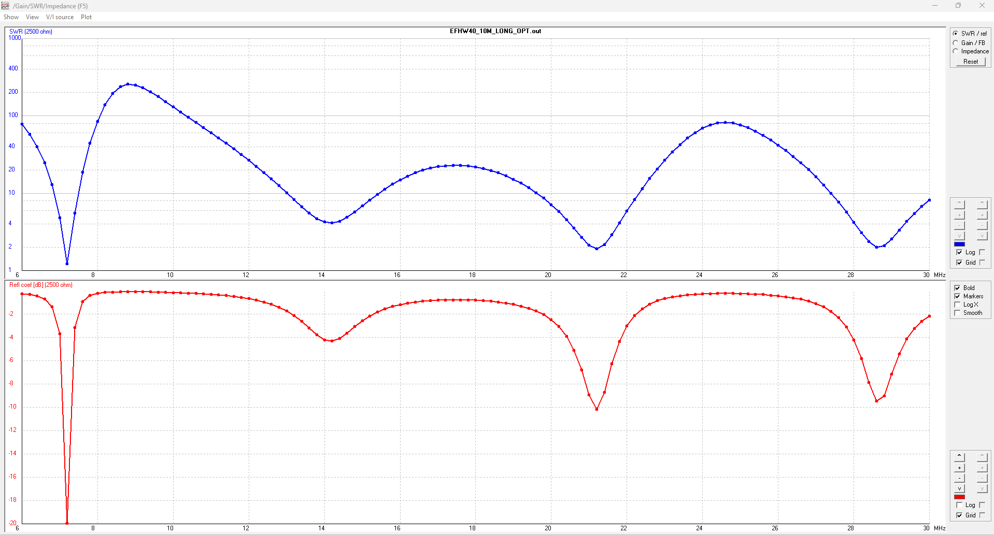
Task: Click the left 'v' down button in the SWR plot controls
Action: click(x=959, y=236)
